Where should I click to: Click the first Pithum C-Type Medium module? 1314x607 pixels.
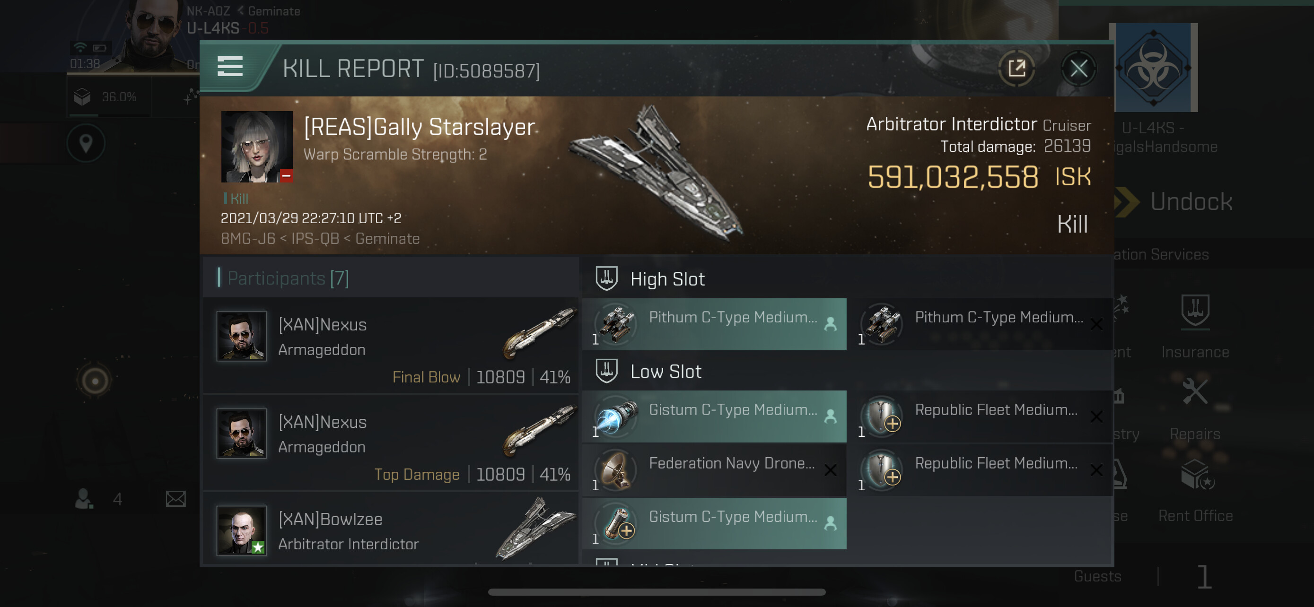coord(714,324)
